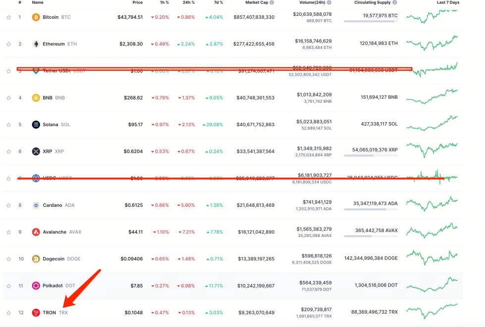Image resolution: width=485 pixels, height=327 pixels.
Task: Click the Name column header
Action: (x=38, y=2)
